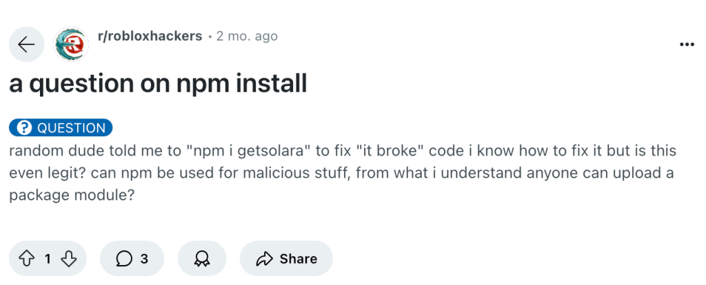Click the comment bubble icon
The width and height of the screenshot is (706, 285).
123,259
